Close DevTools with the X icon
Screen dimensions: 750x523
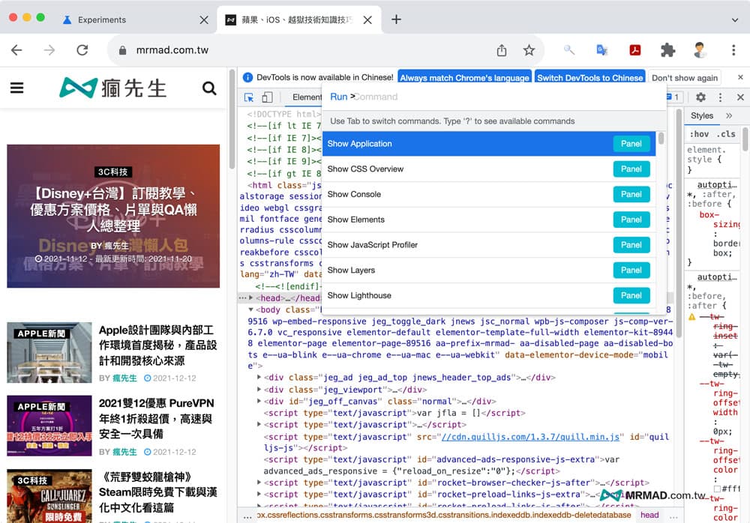pos(740,97)
